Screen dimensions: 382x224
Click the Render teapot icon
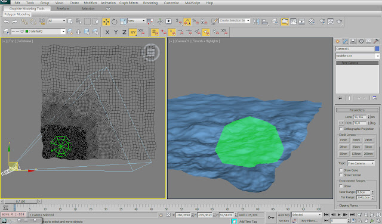[340, 21]
